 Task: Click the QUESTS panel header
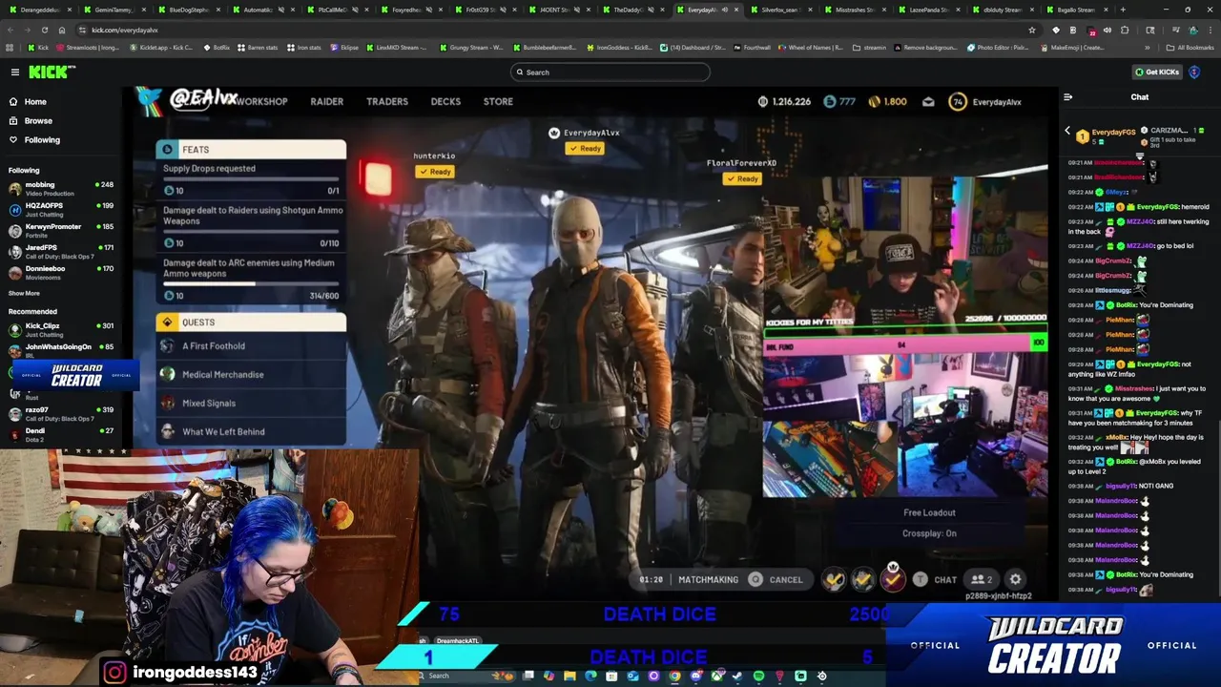tap(251, 322)
